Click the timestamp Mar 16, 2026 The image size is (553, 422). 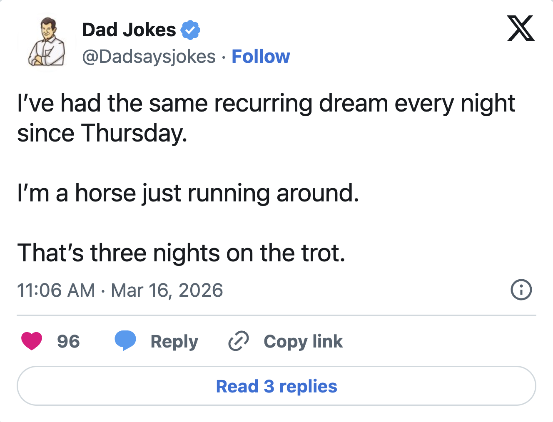[167, 290]
